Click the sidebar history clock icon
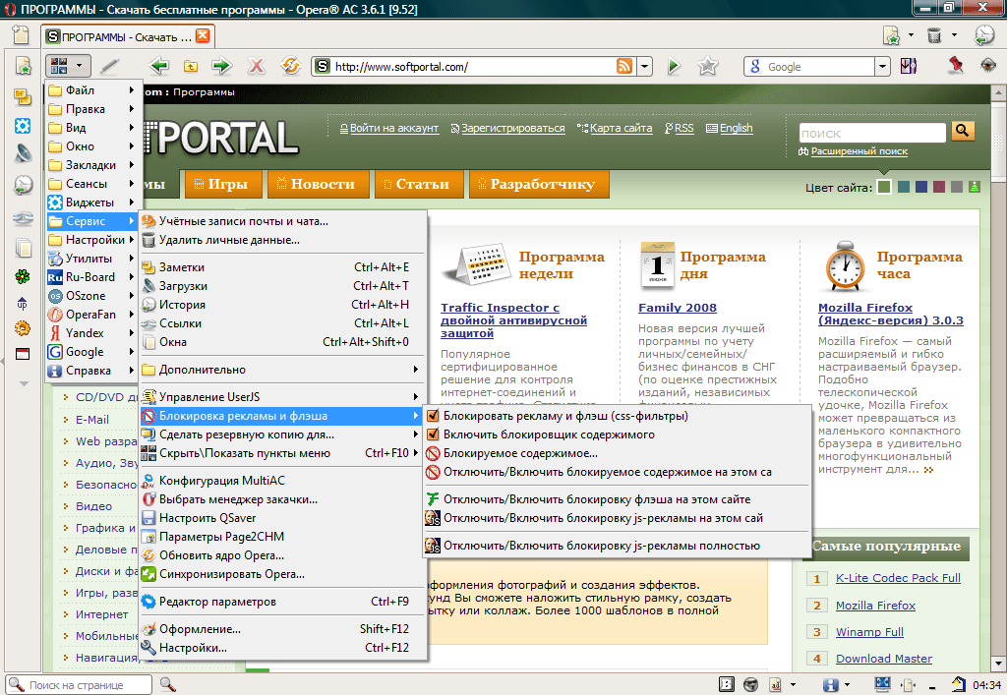 23,186
